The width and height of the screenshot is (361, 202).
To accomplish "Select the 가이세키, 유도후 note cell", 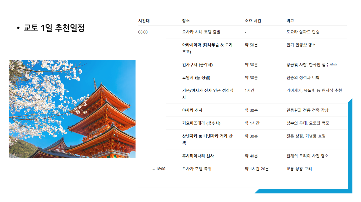I will coord(314,91).
